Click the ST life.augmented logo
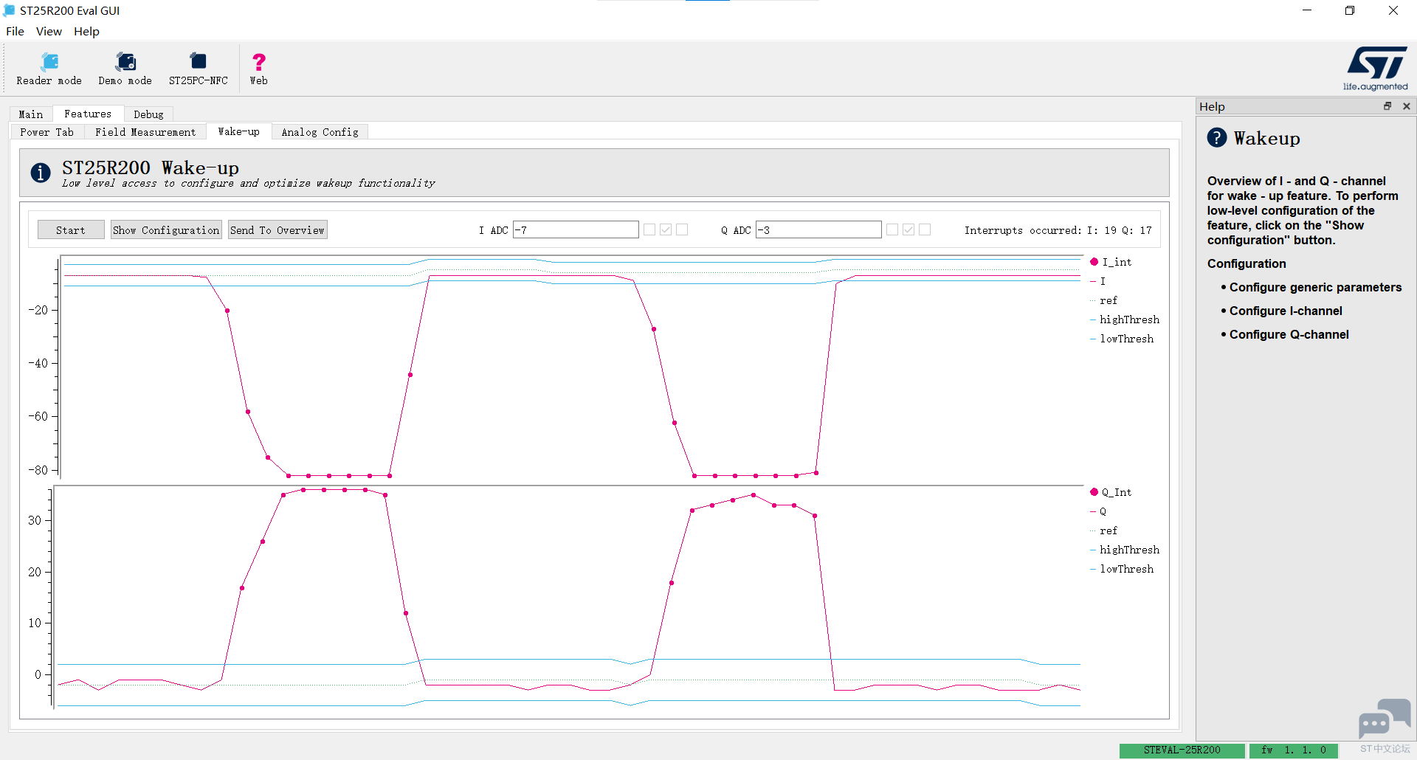 click(x=1376, y=68)
